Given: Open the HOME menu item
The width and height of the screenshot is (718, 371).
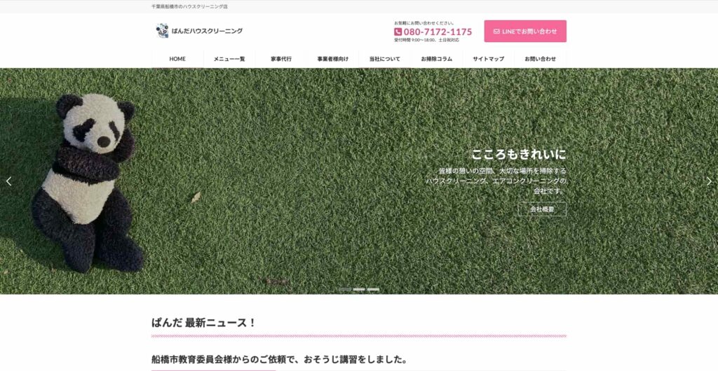Looking at the screenshot, I should coord(177,59).
